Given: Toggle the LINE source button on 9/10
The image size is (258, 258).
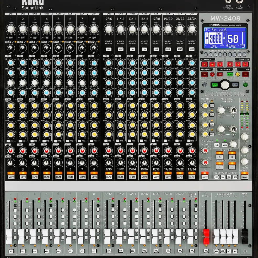Looking at the screenshot, I should (x=109, y=49).
